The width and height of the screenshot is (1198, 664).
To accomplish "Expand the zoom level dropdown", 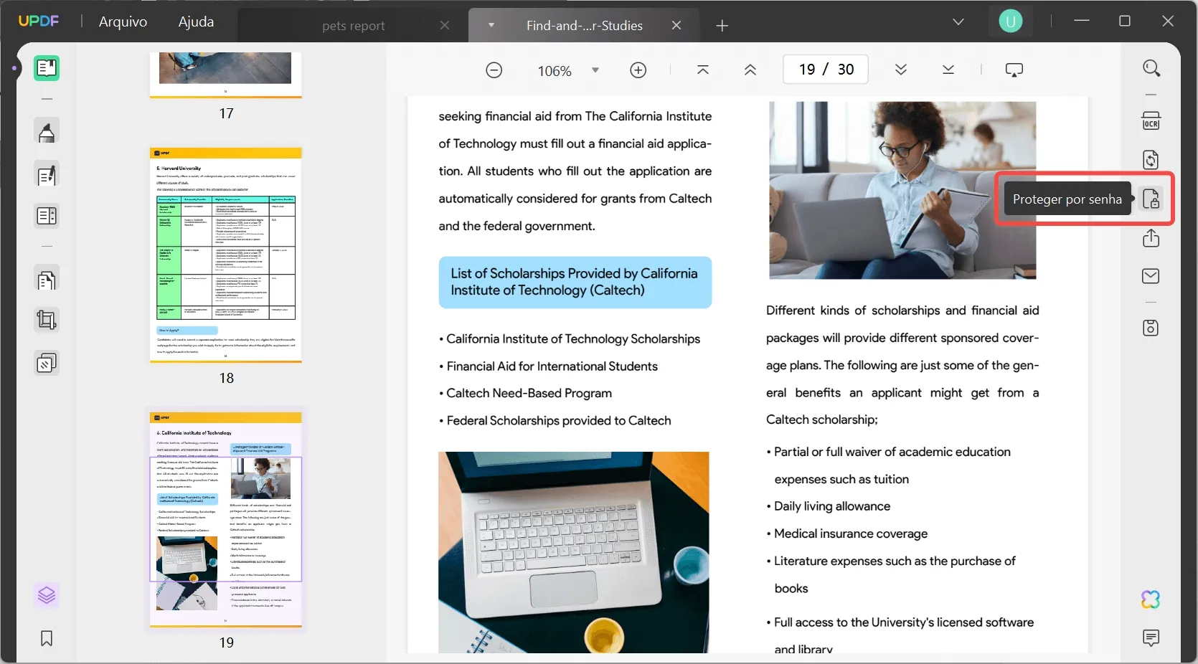I will pyautogui.click(x=595, y=70).
